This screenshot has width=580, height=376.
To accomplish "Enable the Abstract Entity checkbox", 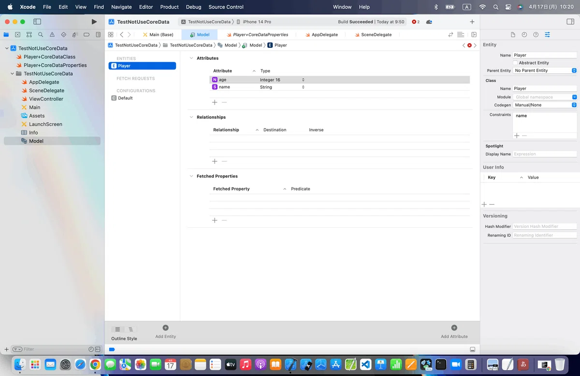I will (515, 63).
